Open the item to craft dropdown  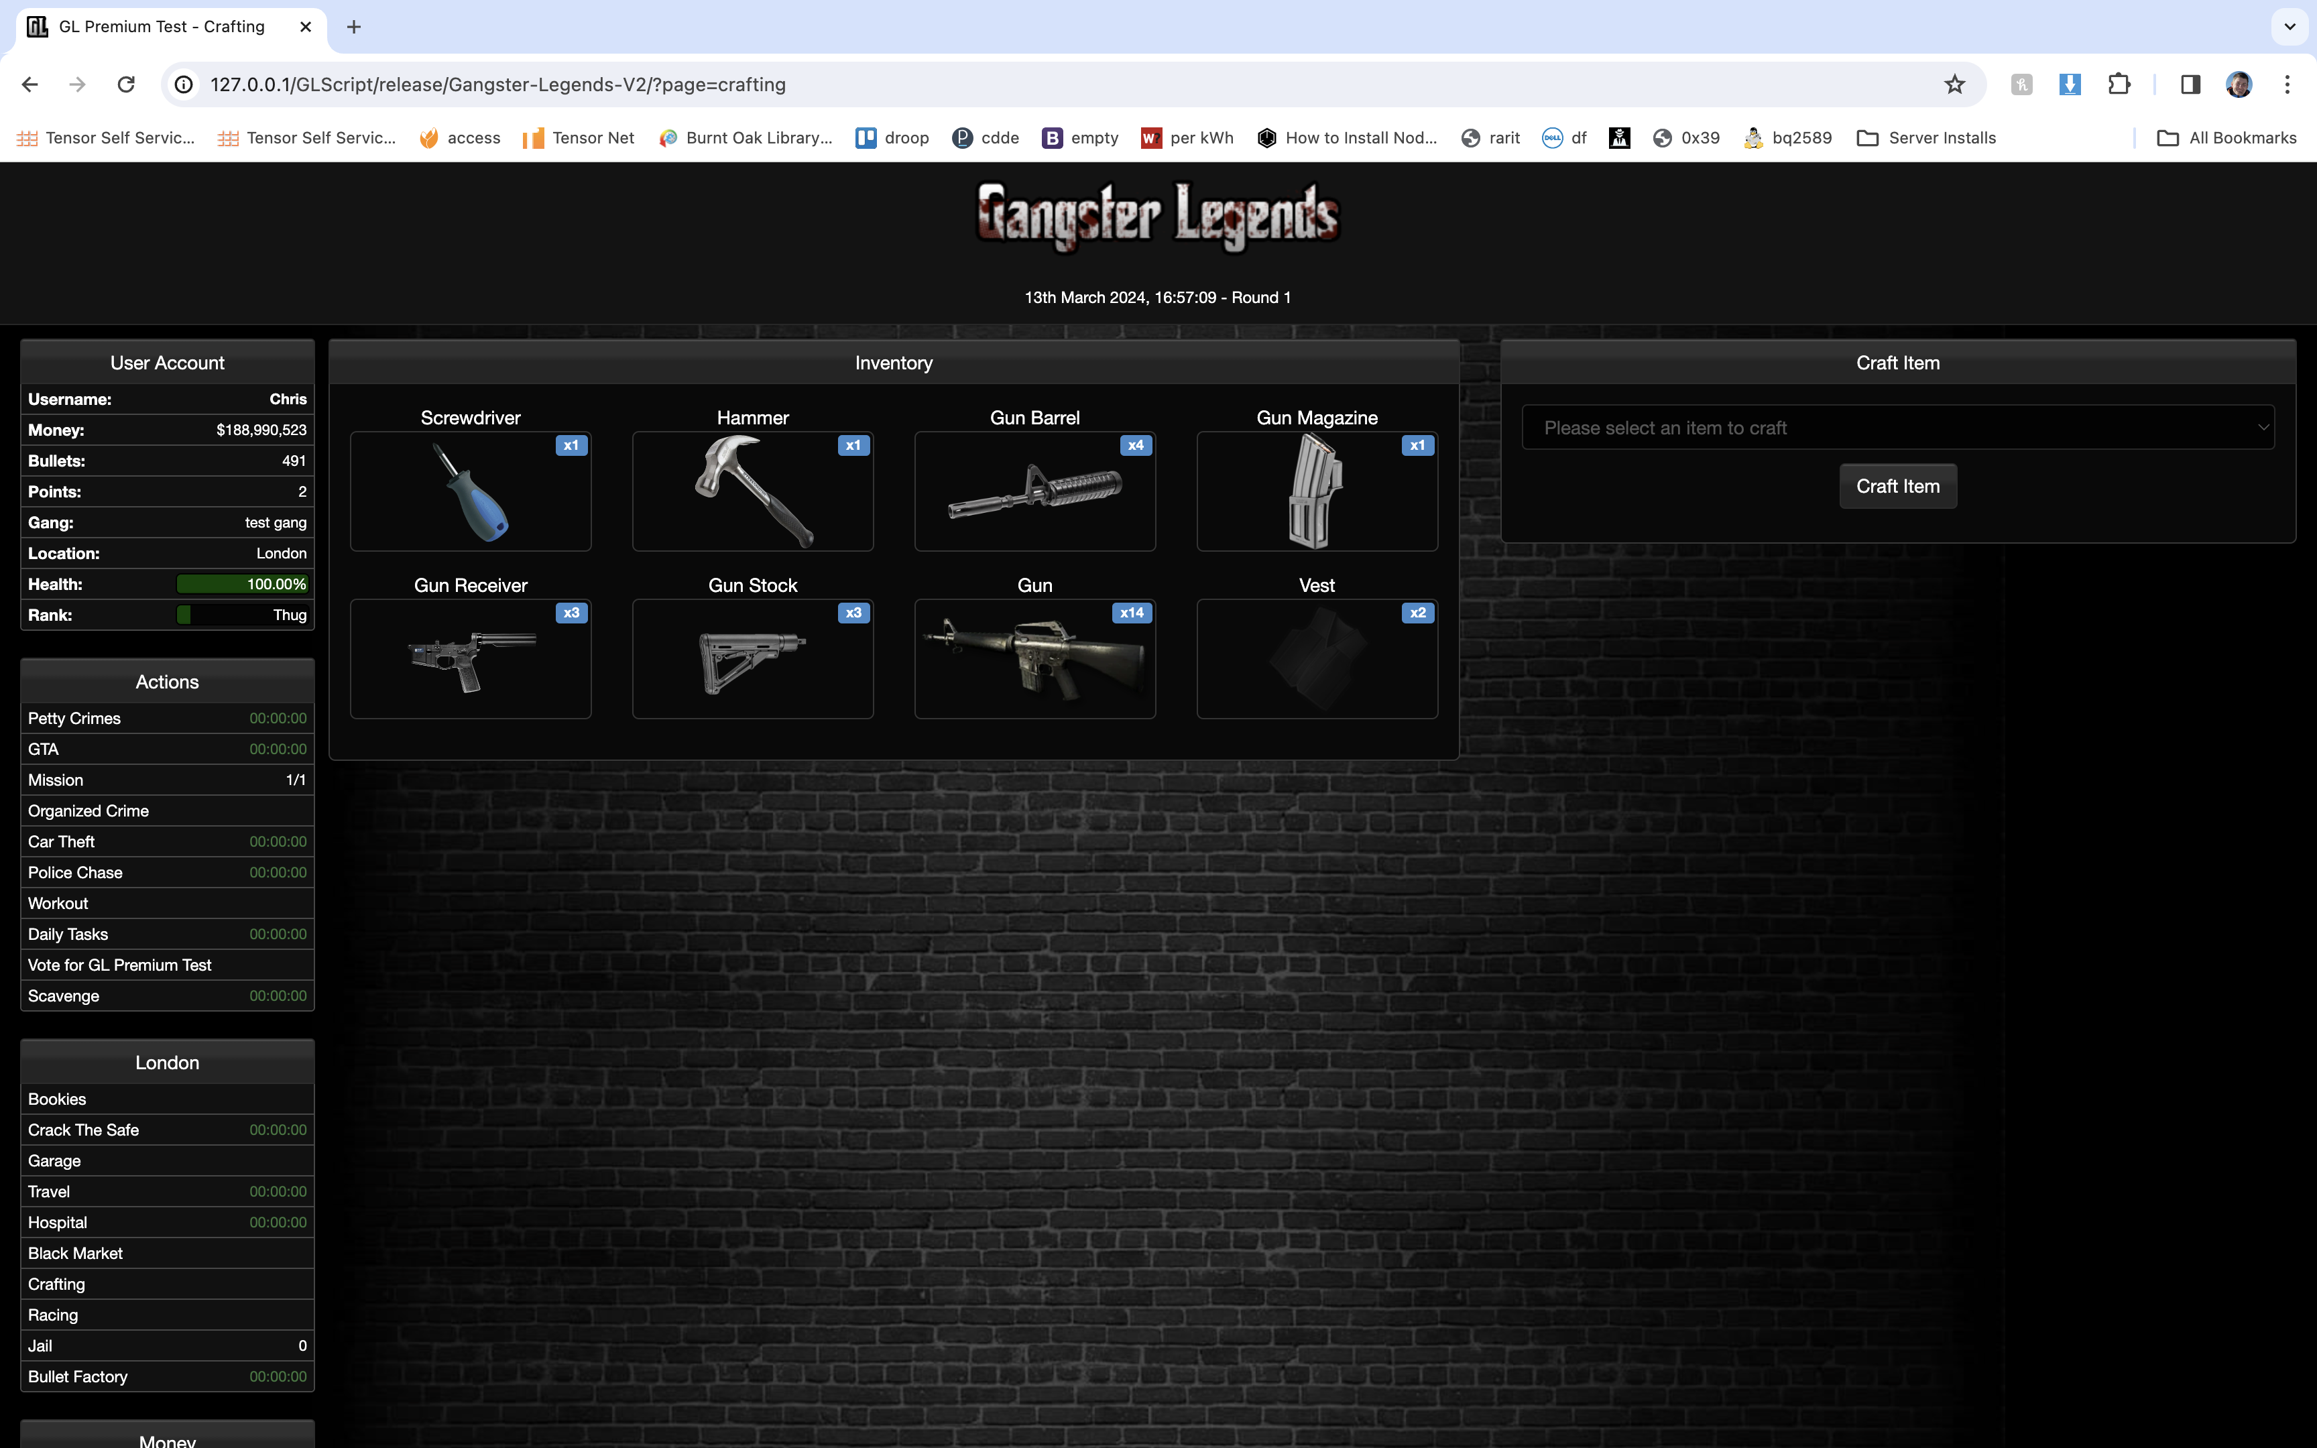click(x=1897, y=428)
